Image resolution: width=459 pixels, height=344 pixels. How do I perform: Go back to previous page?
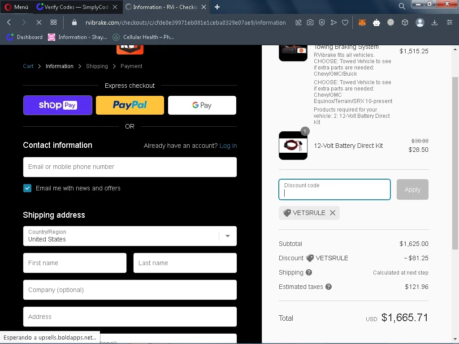[9, 22]
